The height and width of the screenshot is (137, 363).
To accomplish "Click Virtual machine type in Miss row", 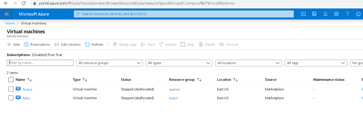I will [85, 98].
